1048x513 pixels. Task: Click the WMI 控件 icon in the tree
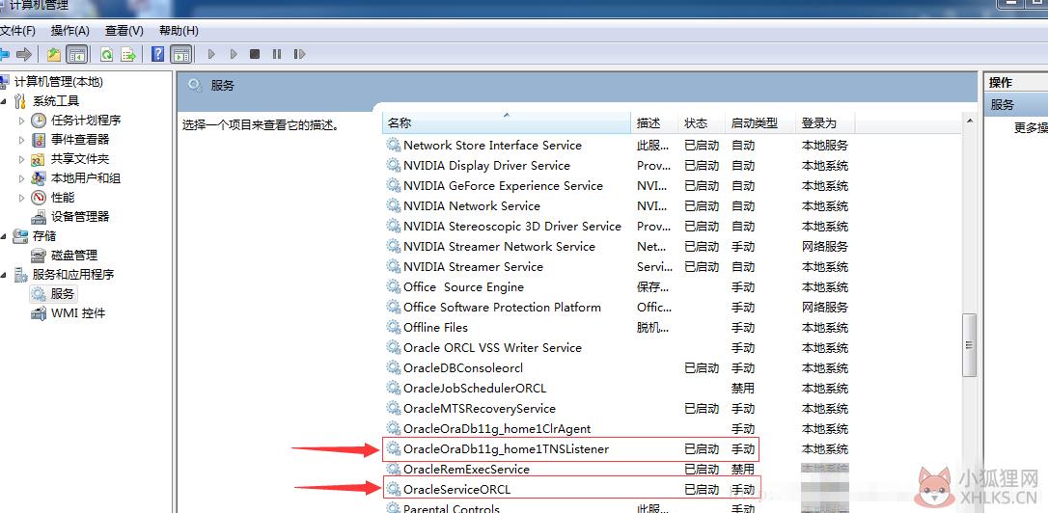click(39, 313)
